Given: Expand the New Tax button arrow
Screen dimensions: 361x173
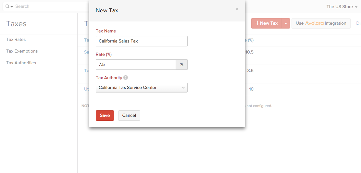Looking at the screenshot, I should click(x=286, y=23).
